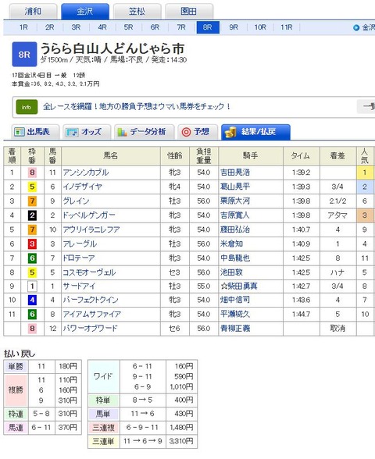Open the 園田 racecourse tab
Screen dimensions: 375x459
(189, 12)
